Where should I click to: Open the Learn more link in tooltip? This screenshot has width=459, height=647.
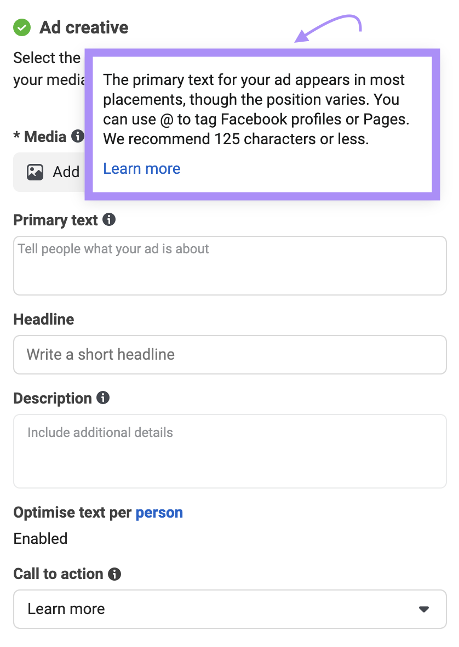[141, 168]
